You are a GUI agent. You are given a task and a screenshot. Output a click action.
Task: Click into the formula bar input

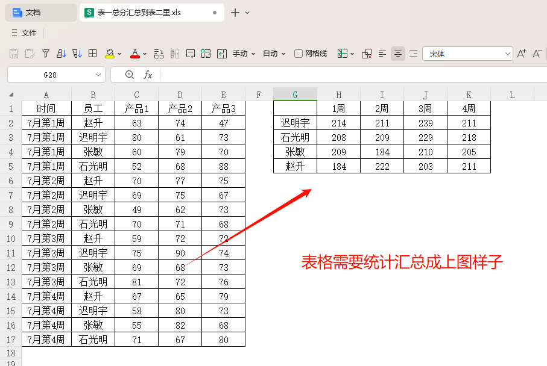coord(352,75)
